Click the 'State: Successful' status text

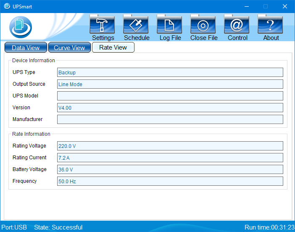pyautogui.click(x=58, y=227)
